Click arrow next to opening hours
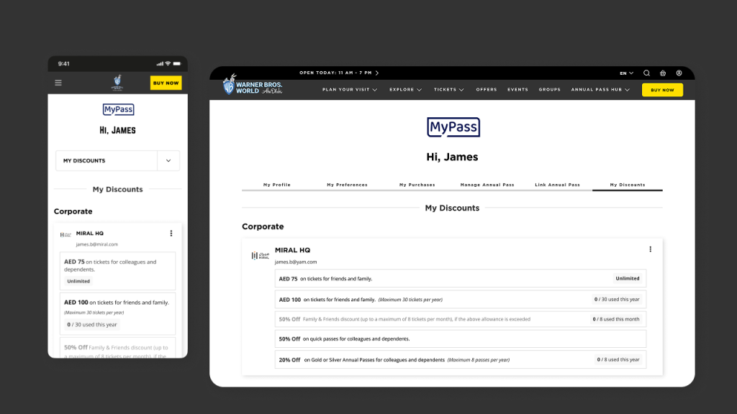 tap(377, 73)
